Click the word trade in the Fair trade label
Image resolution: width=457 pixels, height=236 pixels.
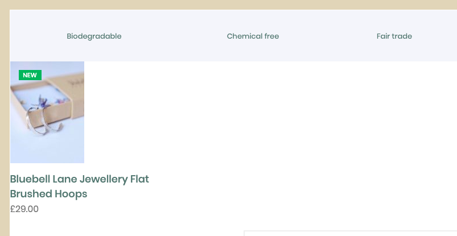[x=401, y=36]
